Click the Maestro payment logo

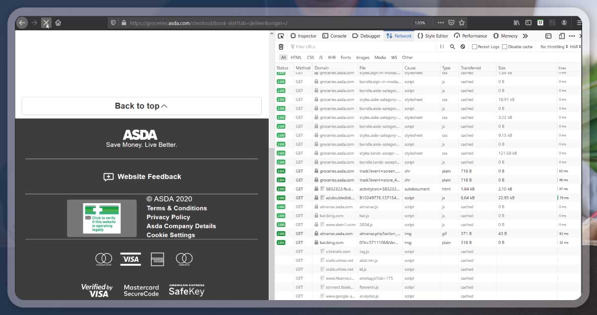(x=184, y=258)
